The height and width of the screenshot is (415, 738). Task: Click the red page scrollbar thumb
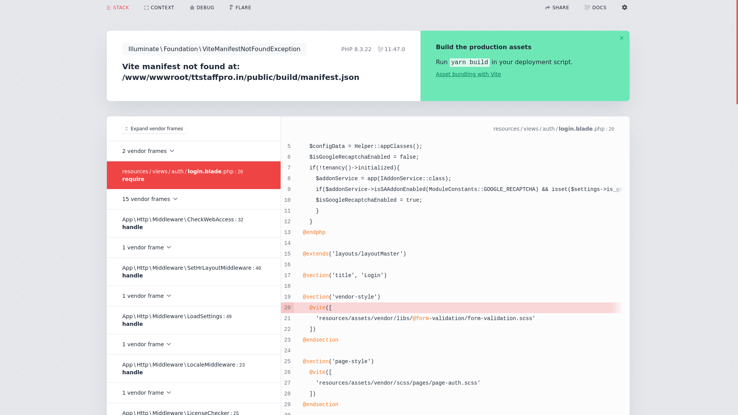(x=737, y=52)
